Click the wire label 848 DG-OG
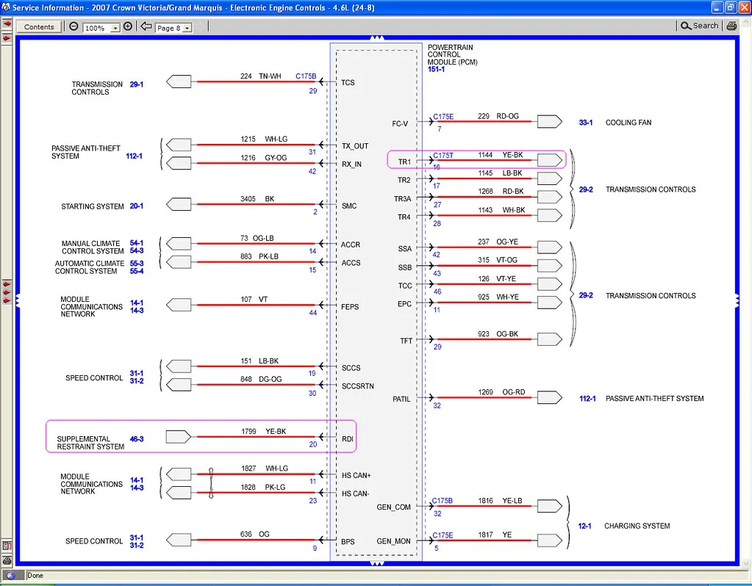 click(261, 379)
